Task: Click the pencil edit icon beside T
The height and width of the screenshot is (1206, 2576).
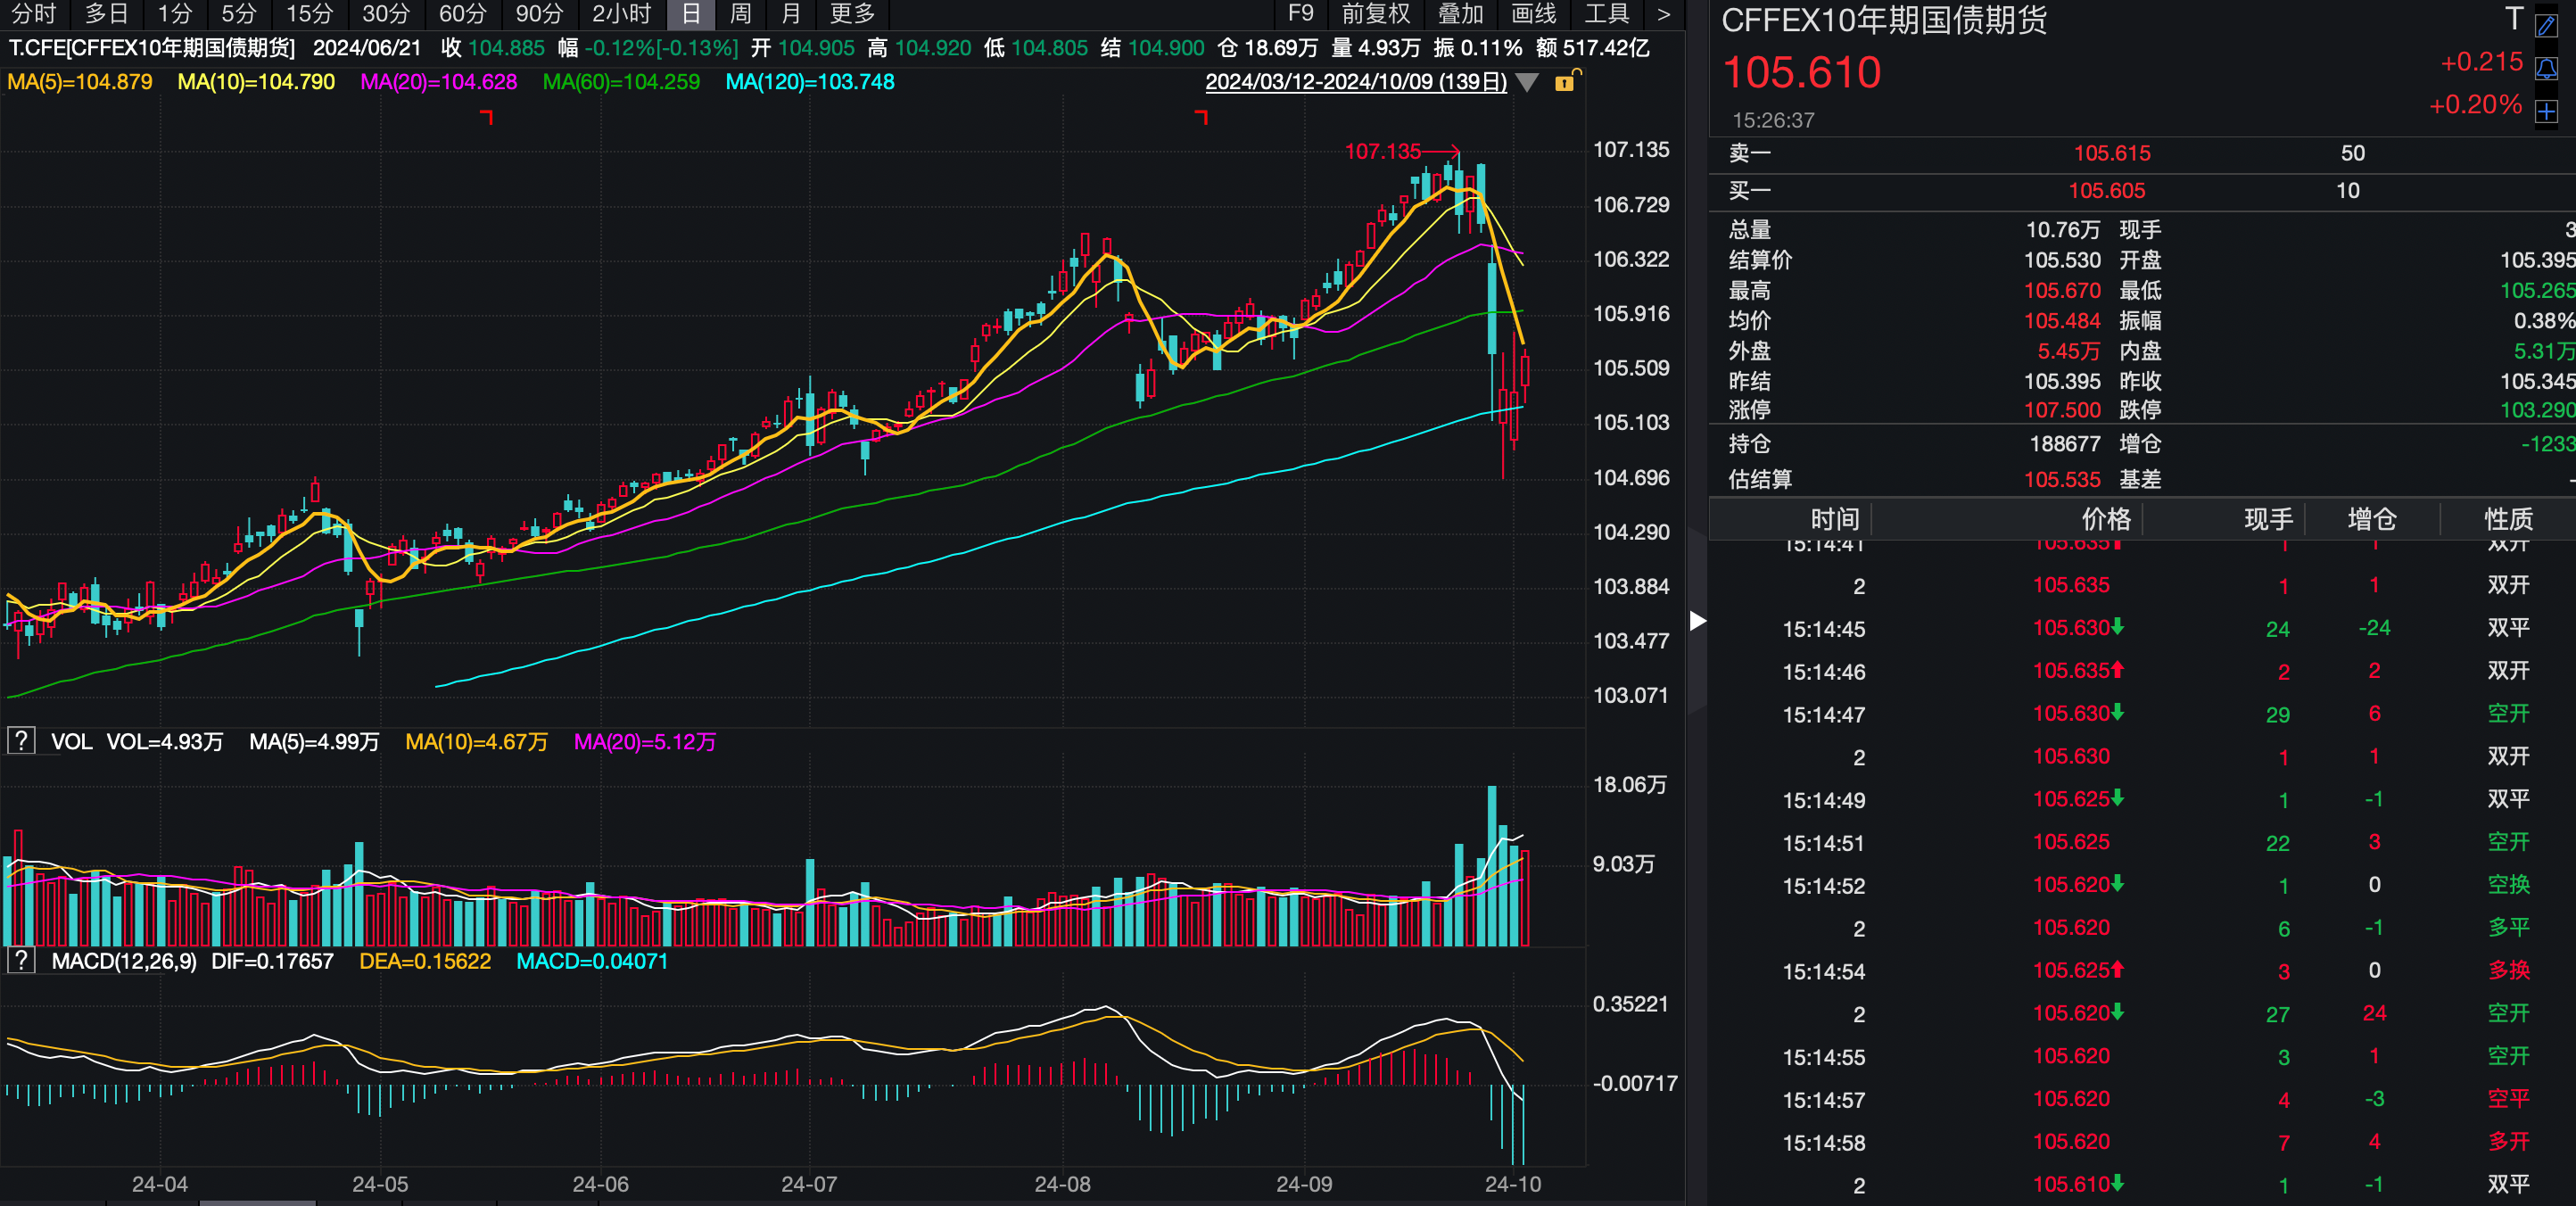Action: click(x=2546, y=24)
